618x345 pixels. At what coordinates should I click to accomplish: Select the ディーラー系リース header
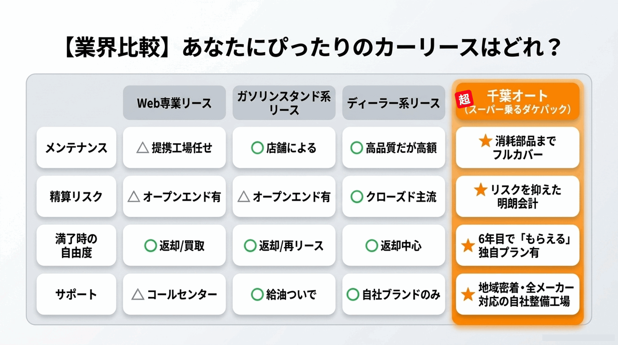coord(394,103)
